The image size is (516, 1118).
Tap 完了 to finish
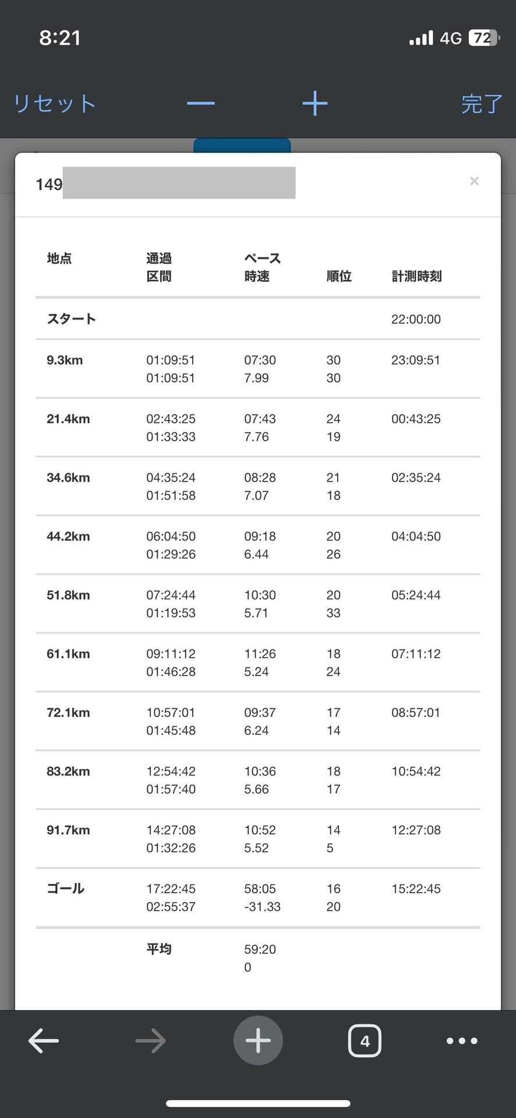tap(481, 104)
